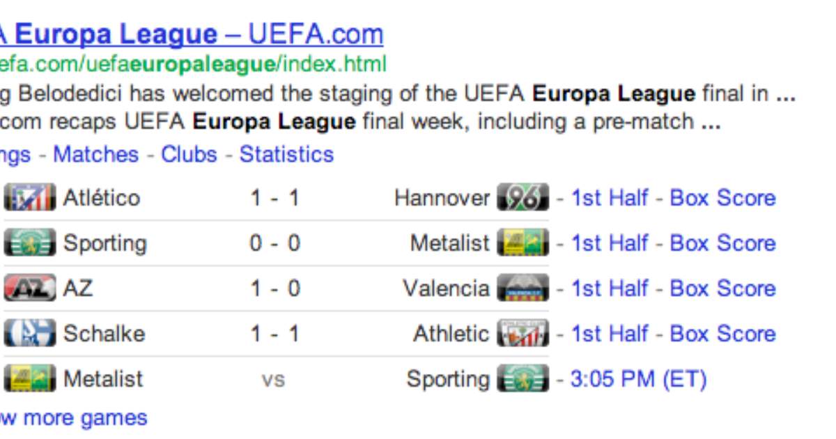Open the 3:05 PM (ET) match time link
This screenshot has width=836, height=439.
638,380
